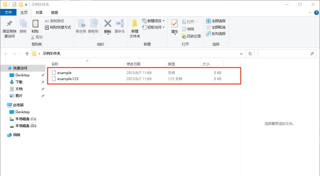
Task: Open Downloads (下载) in the sidebar
Action: tap(19, 82)
